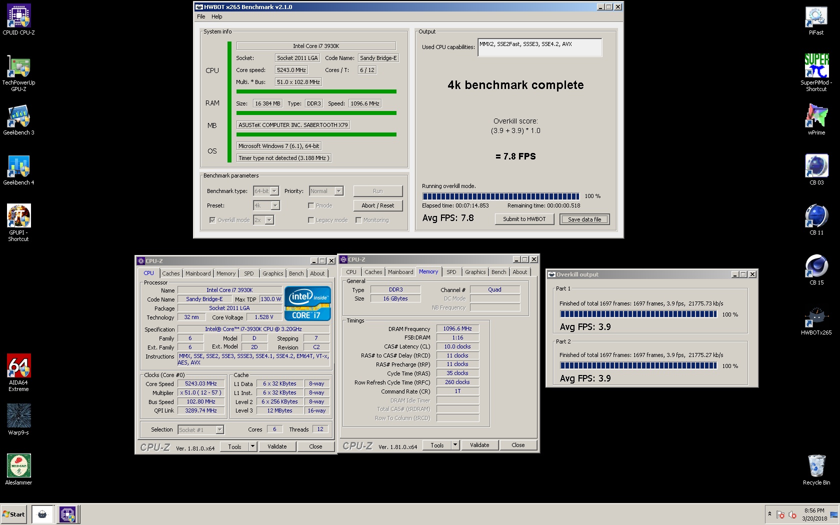The height and width of the screenshot is (525, 840).
Task: Click the Intel Core i7 logo
Action: pyautogui.click(x=307, y=303)
